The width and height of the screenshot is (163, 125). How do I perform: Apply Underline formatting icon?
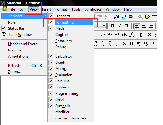[x=127, y=26]
